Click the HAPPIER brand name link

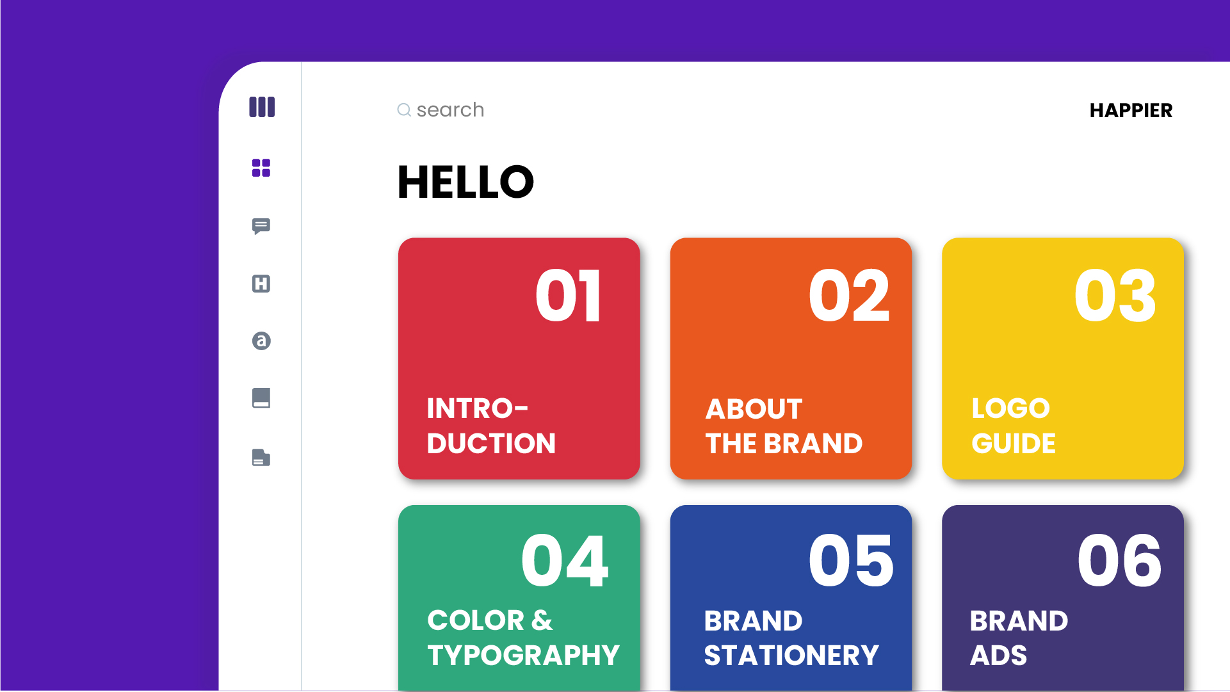pyautogui.click(x=1131, y=111)
